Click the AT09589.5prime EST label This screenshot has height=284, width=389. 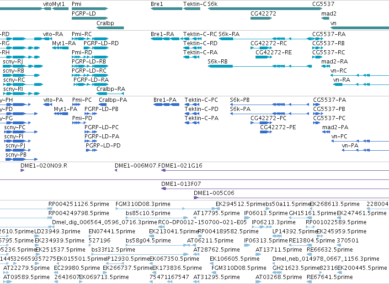(27, 277)
